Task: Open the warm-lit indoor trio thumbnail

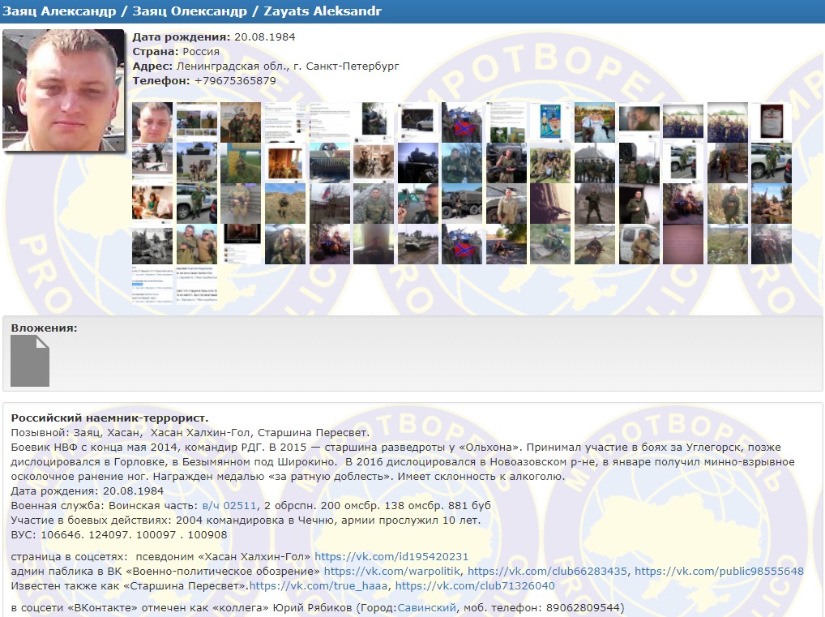Action: [x=285, y=163]
